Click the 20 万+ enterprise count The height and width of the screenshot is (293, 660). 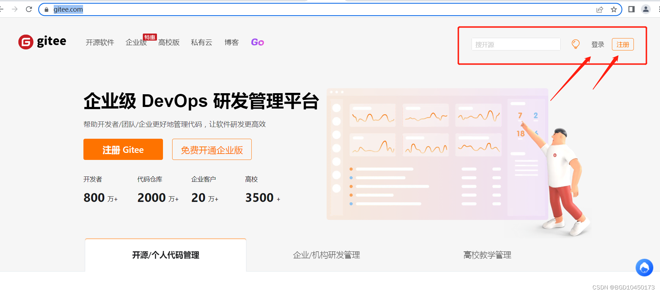(205, 198)
